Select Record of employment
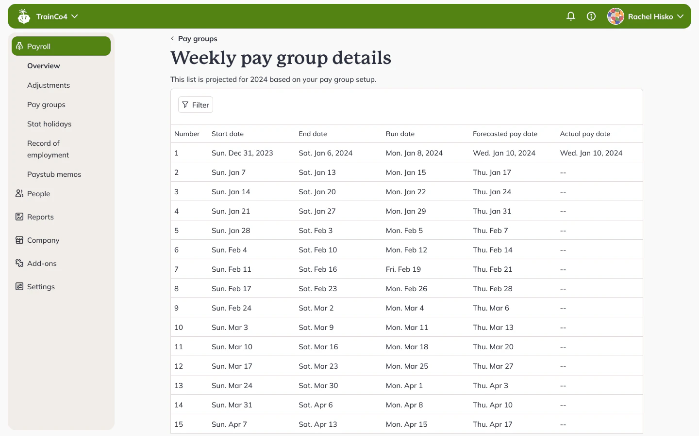The width and height of the screenshot is (699, 436). tap(48, 149)
